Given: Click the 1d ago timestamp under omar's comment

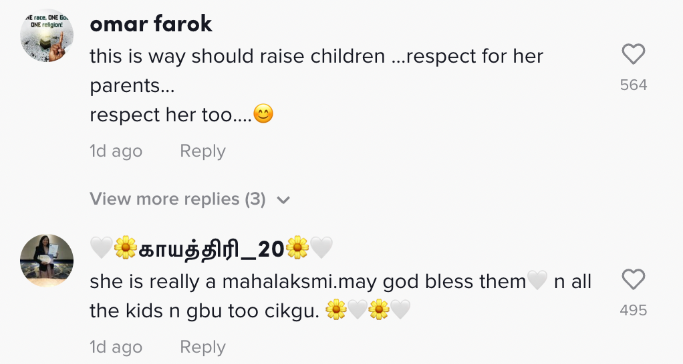Looking at the screenshot, I should point(116,151).
